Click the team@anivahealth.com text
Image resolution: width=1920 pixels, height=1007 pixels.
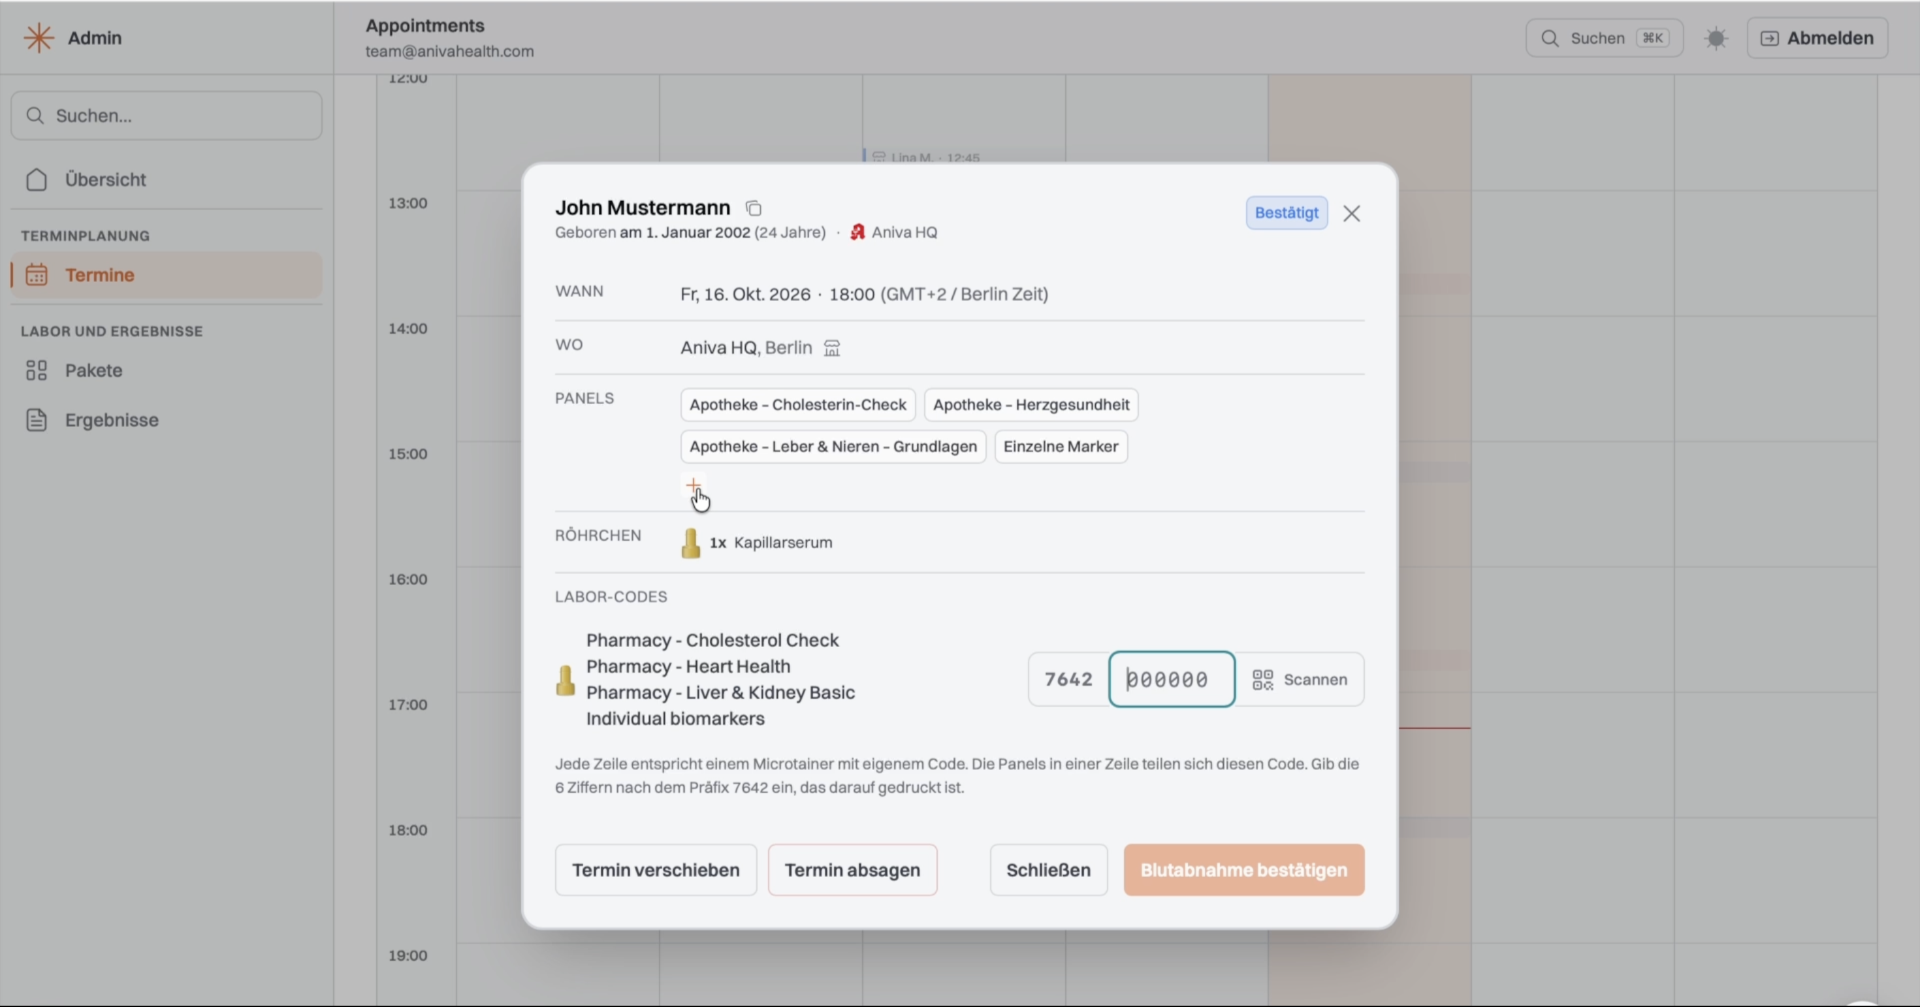point(449,52)
